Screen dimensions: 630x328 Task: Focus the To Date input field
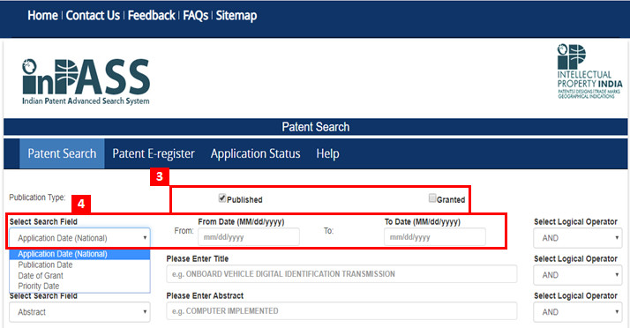pyautogui.click(x=435, y=237)
